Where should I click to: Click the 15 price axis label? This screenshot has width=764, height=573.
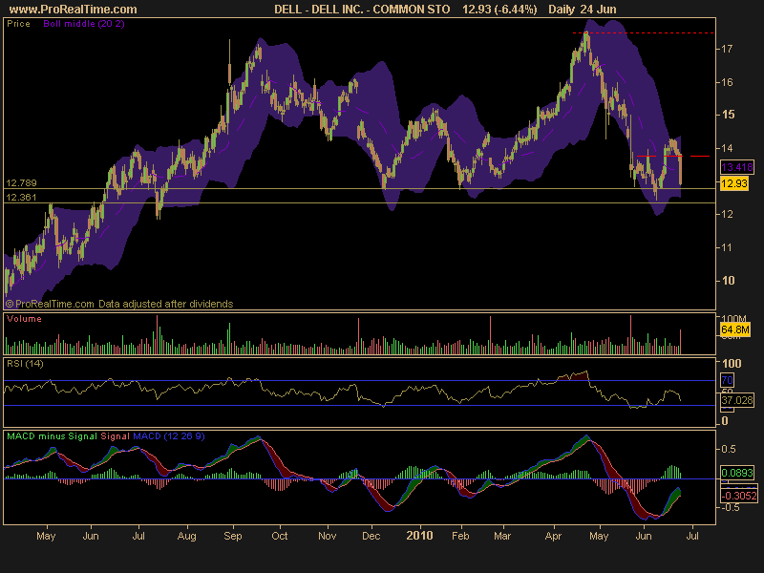[x=728, y=115]
